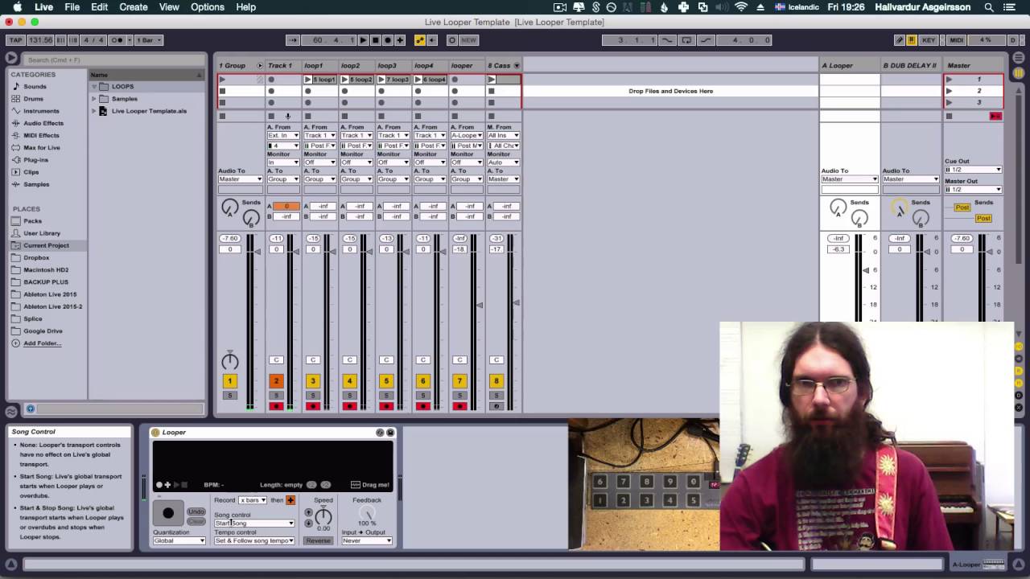Enable the MIDI Arrangement Overdub plus button
The width and height of the screenshot is (1030, 579).
click(400, 40)
